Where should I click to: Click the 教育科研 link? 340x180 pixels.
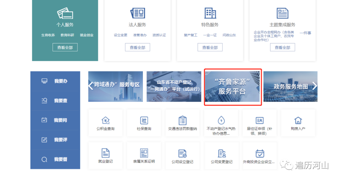[x=67, y=35]
